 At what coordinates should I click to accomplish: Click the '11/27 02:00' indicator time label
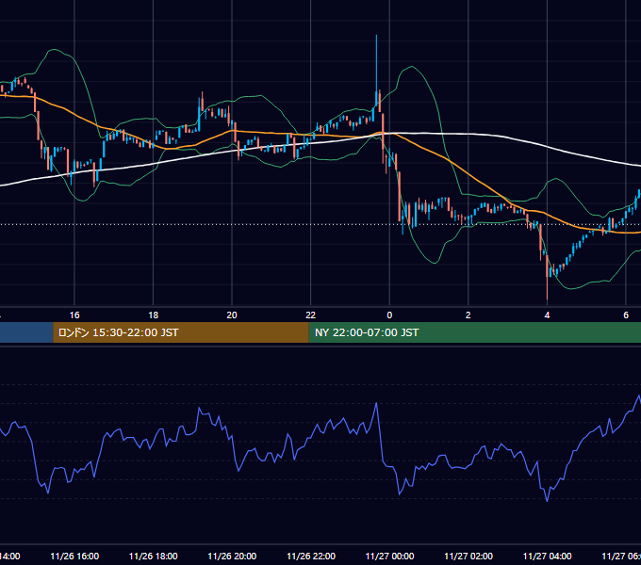pyautogui.click(x=468, y=556)
